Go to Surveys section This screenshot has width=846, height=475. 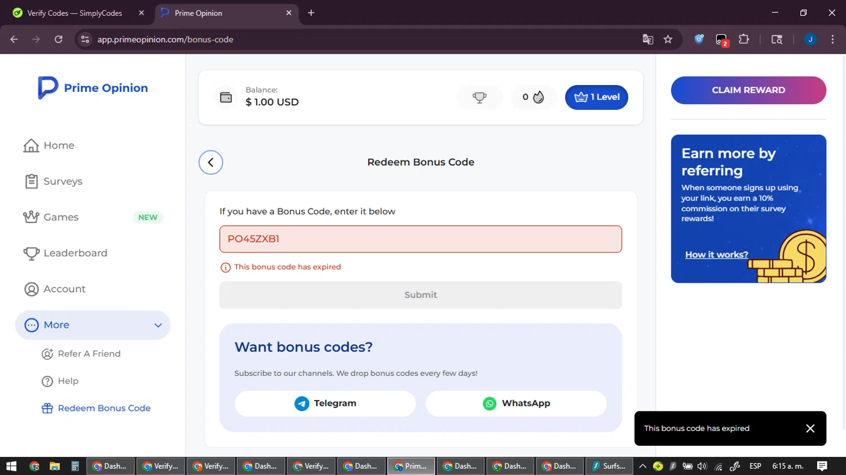(x=54, y=181)
